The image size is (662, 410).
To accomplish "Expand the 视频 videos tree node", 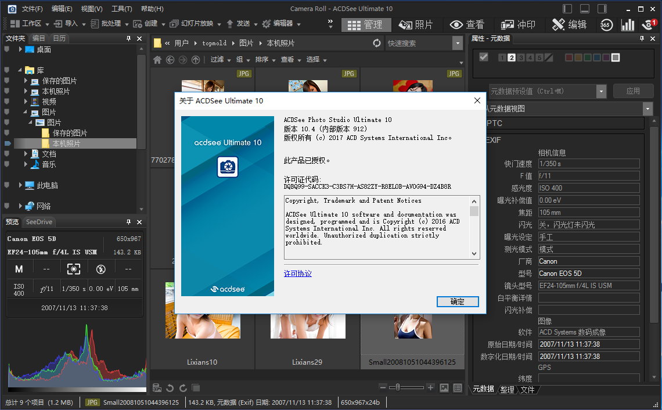I will click(x=26, y=102).
